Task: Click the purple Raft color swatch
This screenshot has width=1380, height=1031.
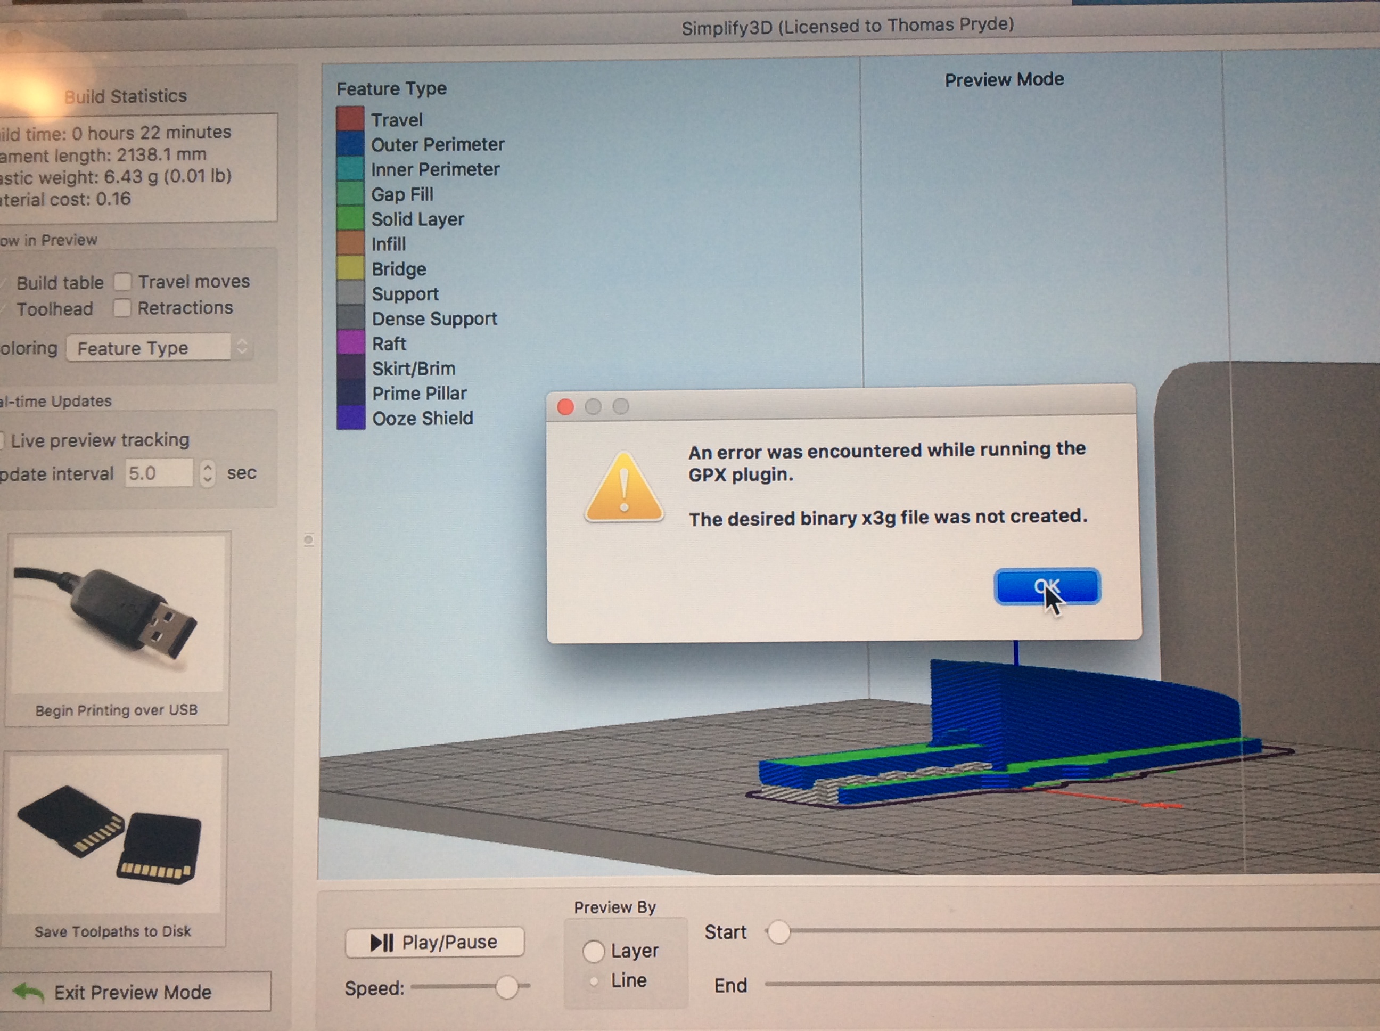Action: (x=351, y=342)
